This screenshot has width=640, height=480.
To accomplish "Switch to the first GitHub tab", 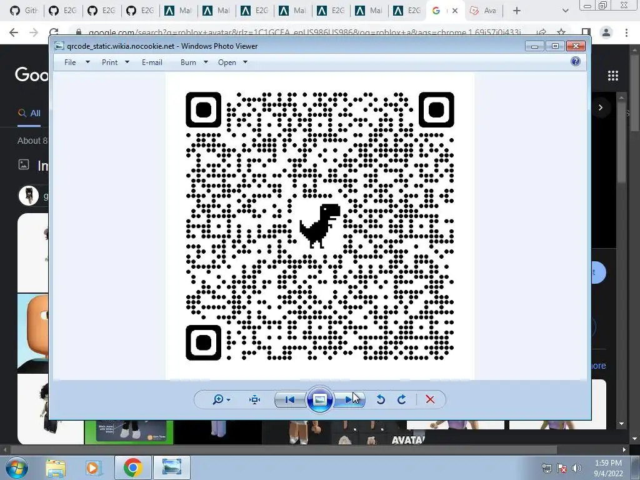I will pos(23,11).
